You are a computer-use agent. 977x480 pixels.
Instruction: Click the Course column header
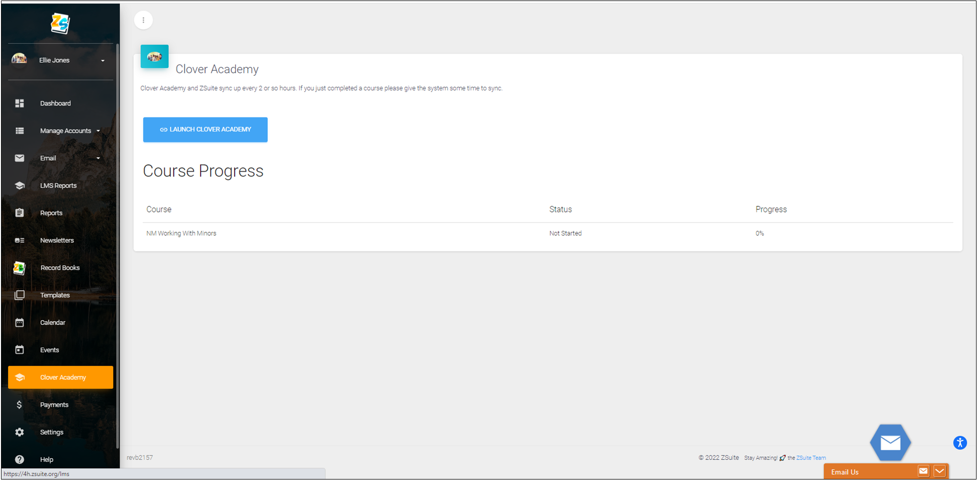point(159,209)
